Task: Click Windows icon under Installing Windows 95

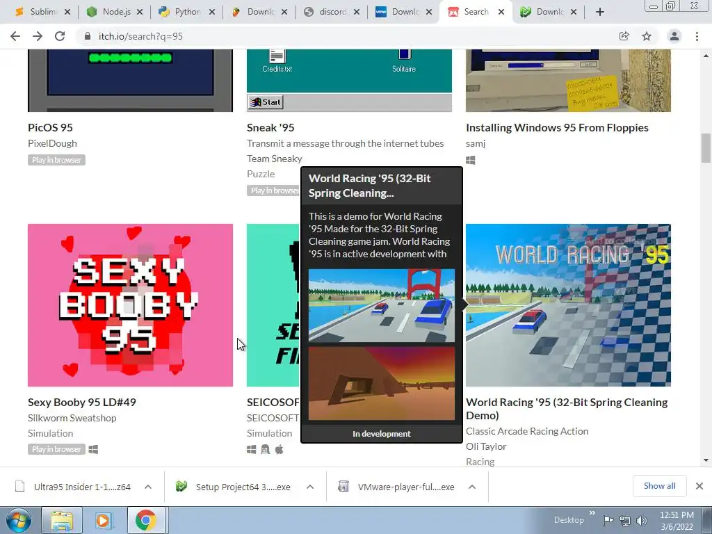Action: click(x=471, y=161)
